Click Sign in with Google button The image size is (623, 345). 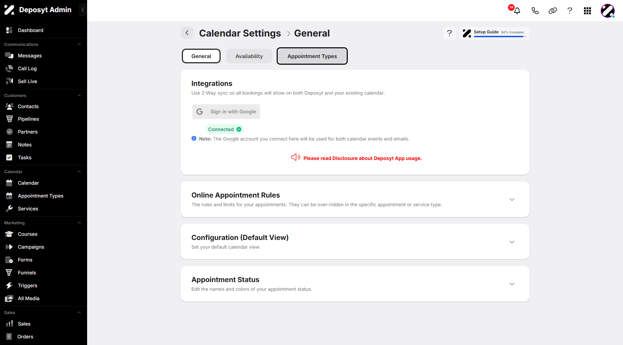click(226, 112)
